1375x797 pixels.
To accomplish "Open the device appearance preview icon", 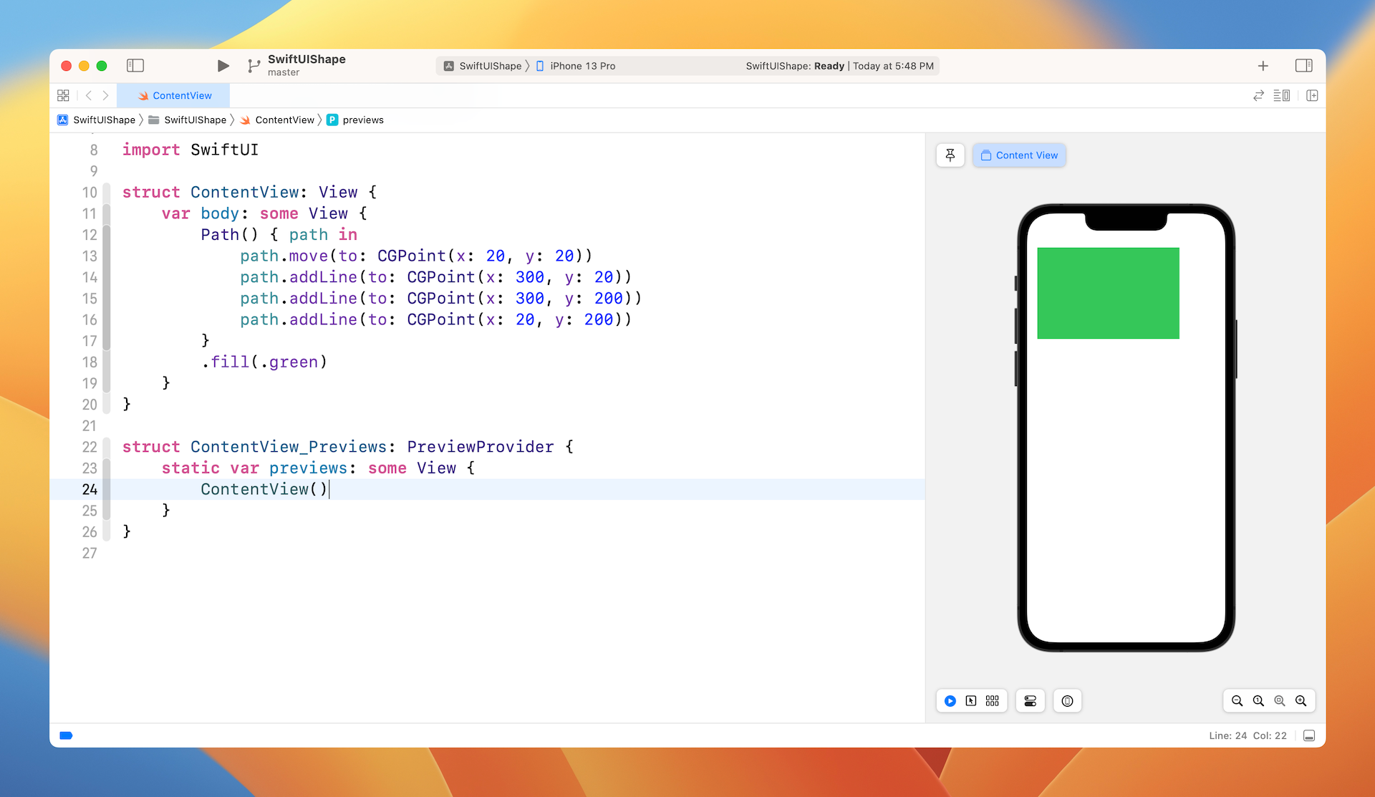I will tap(1067, 701).
